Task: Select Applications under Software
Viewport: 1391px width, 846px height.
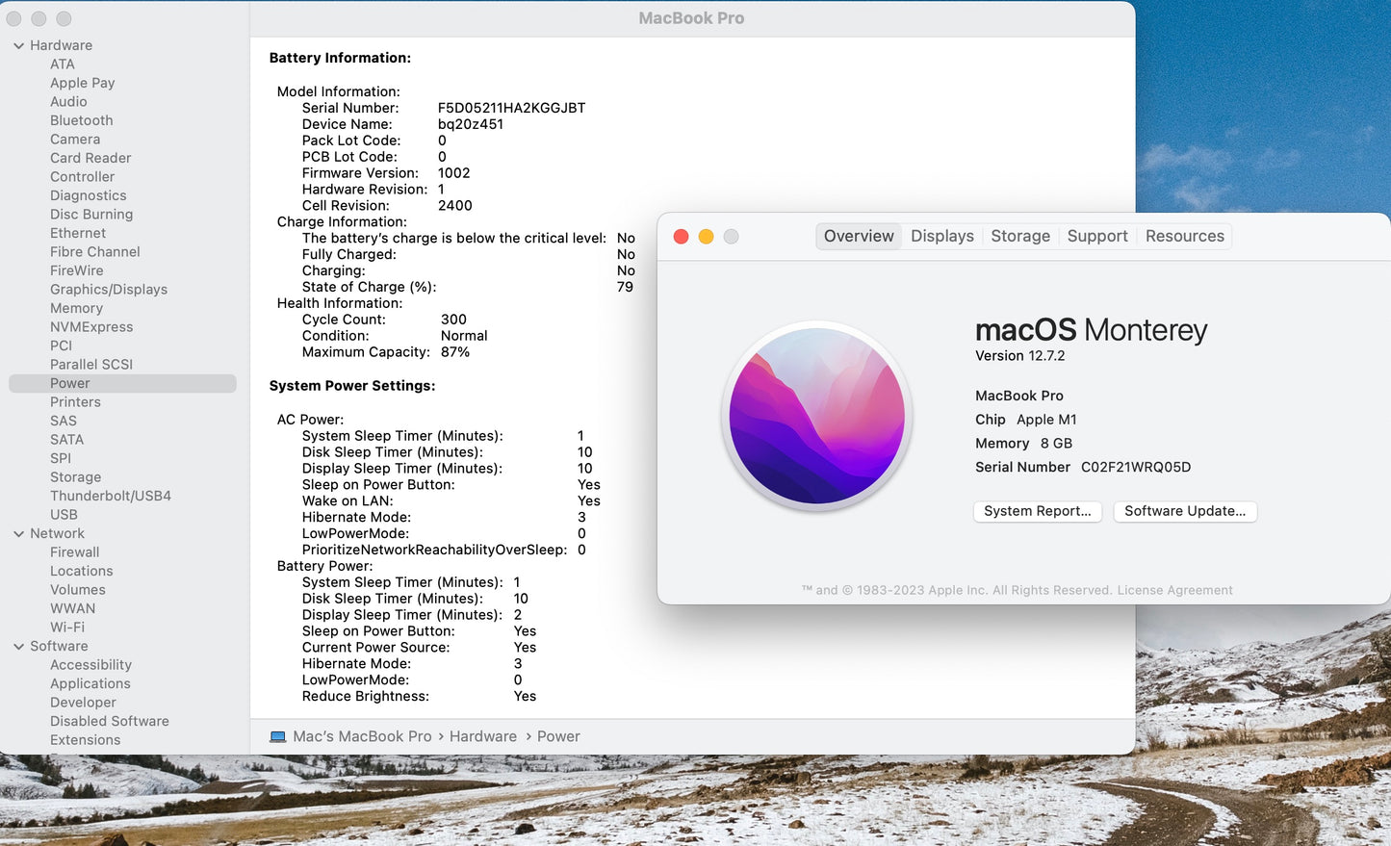Action: pos(90,684)
